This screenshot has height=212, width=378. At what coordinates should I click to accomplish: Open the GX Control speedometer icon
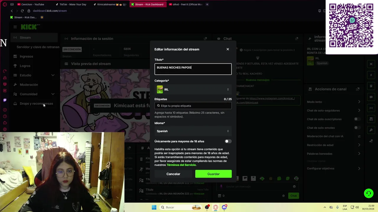pyautogui.click(x=5, y=71)
